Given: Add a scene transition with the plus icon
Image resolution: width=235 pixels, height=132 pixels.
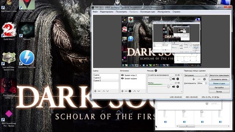Looking at the screenshot, I should click(x=194, y=79).
